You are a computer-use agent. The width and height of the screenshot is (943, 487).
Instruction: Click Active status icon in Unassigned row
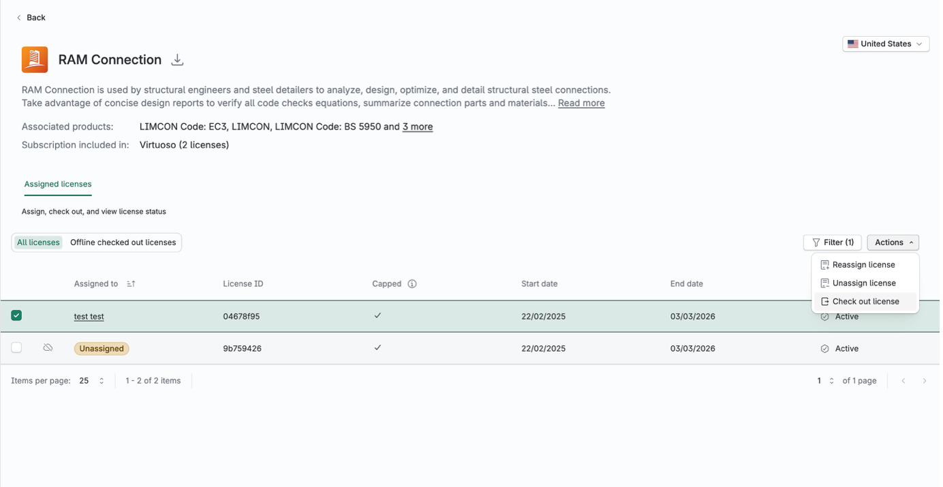(x=824, y=349)
